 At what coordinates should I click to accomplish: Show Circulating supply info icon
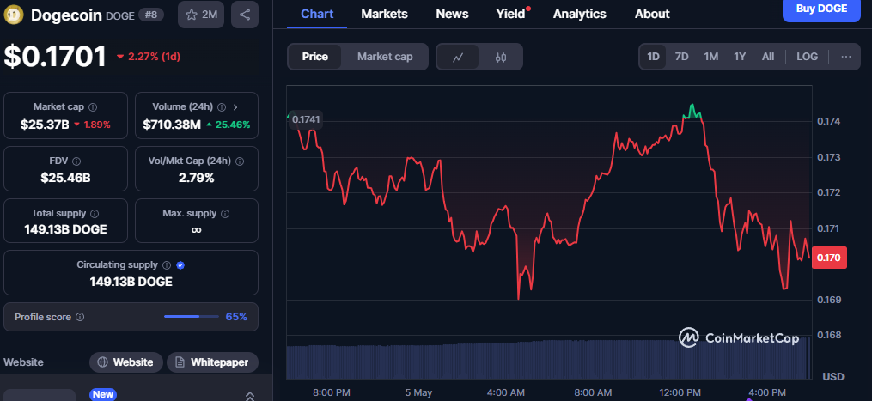(168, 265)
